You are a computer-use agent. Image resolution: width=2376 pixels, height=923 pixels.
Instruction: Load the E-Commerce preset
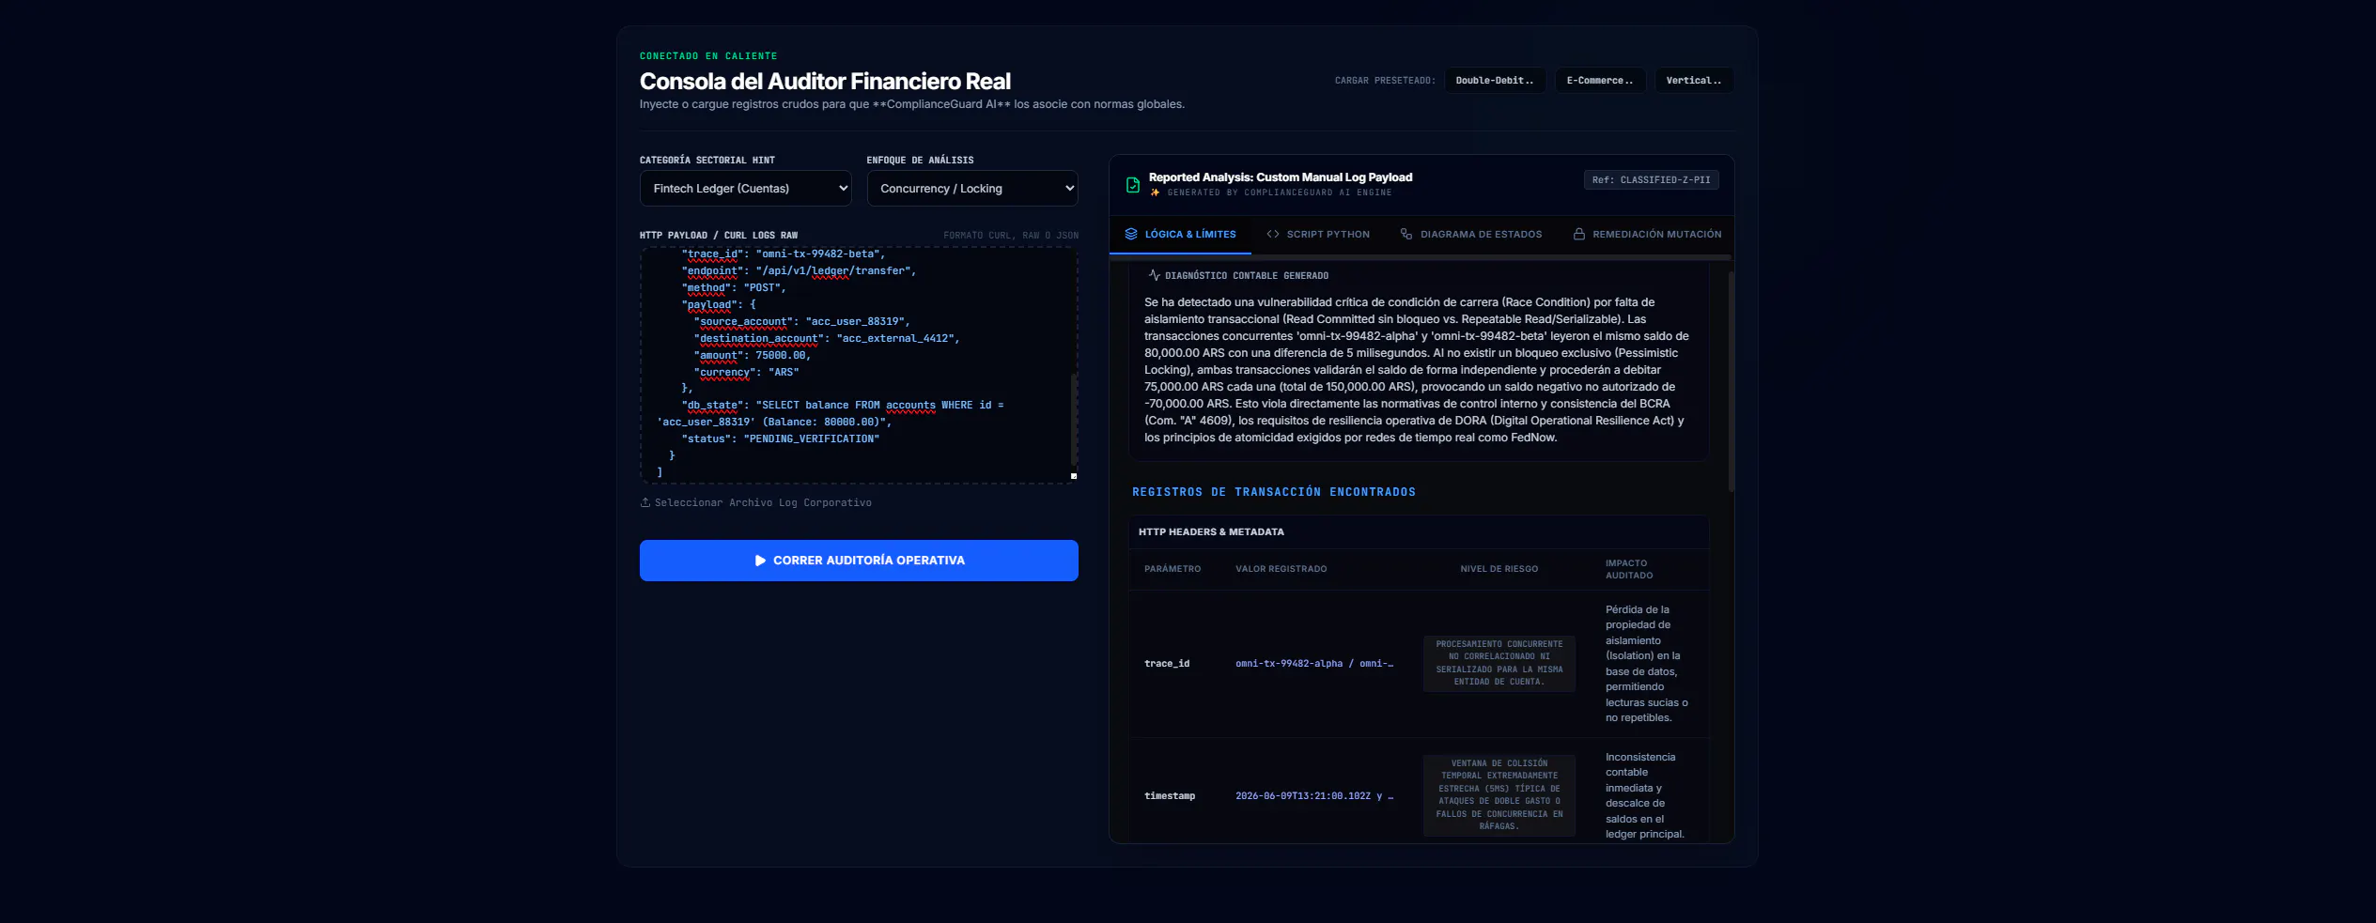1600,81
